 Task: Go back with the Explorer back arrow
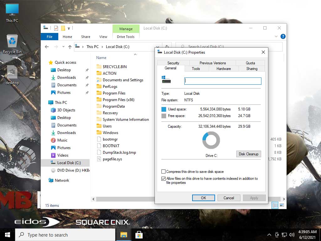click(x=47, y=47)
